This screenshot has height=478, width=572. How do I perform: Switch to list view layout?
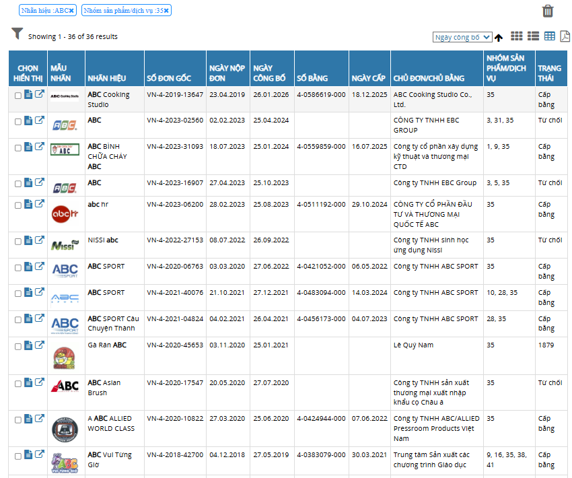[x=533, y=36]
